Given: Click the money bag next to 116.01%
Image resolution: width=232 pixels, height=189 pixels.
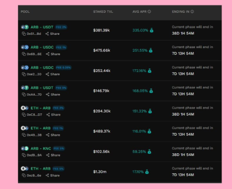Looking at the screenshot, I should [x=149, y=131].
